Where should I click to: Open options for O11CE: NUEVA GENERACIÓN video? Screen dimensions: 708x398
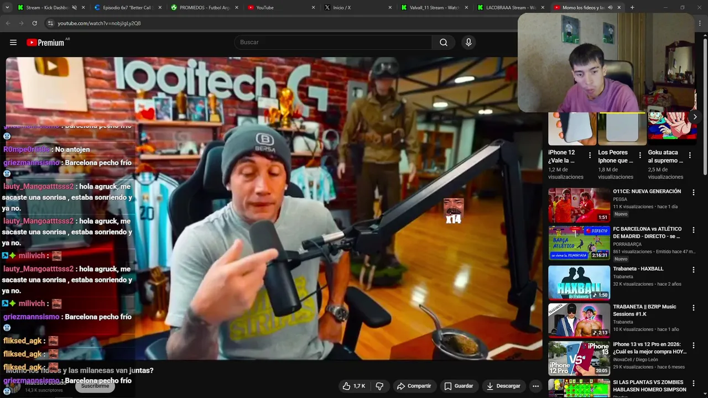[x=694, y=192]
